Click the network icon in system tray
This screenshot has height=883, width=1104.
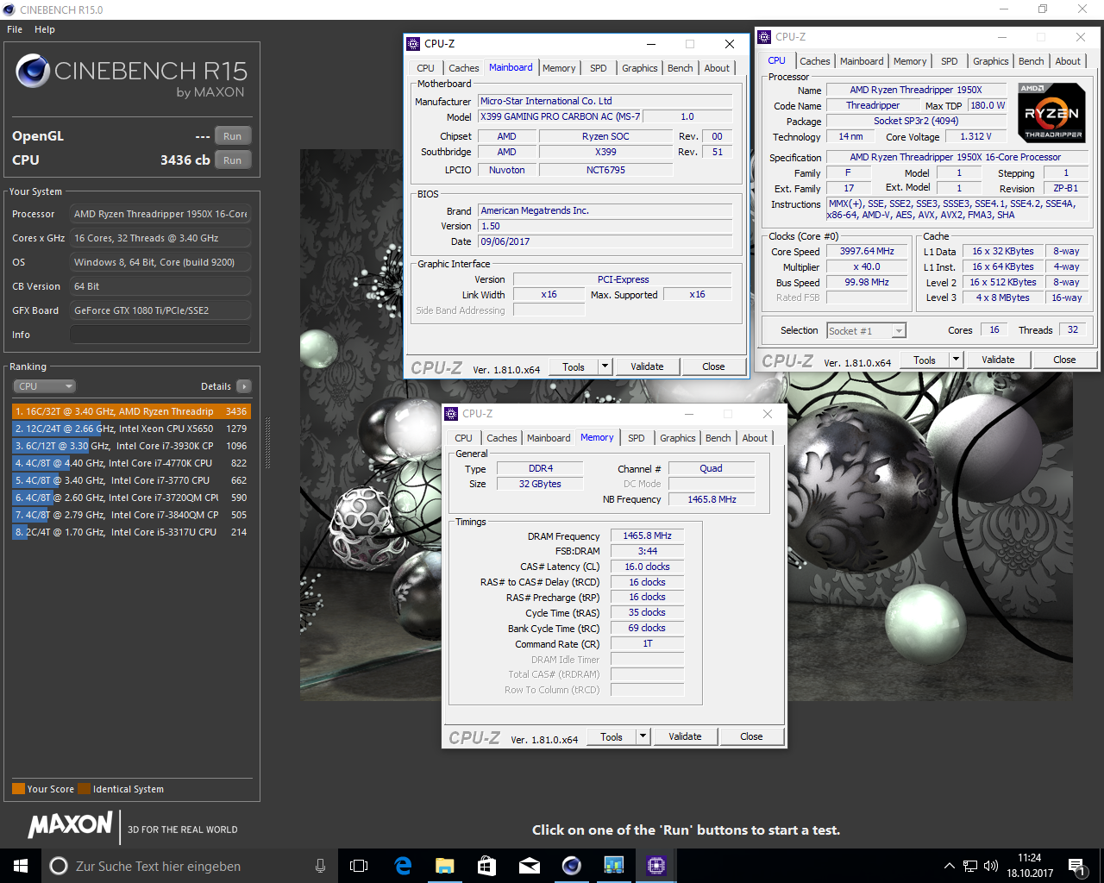(970, 866)
